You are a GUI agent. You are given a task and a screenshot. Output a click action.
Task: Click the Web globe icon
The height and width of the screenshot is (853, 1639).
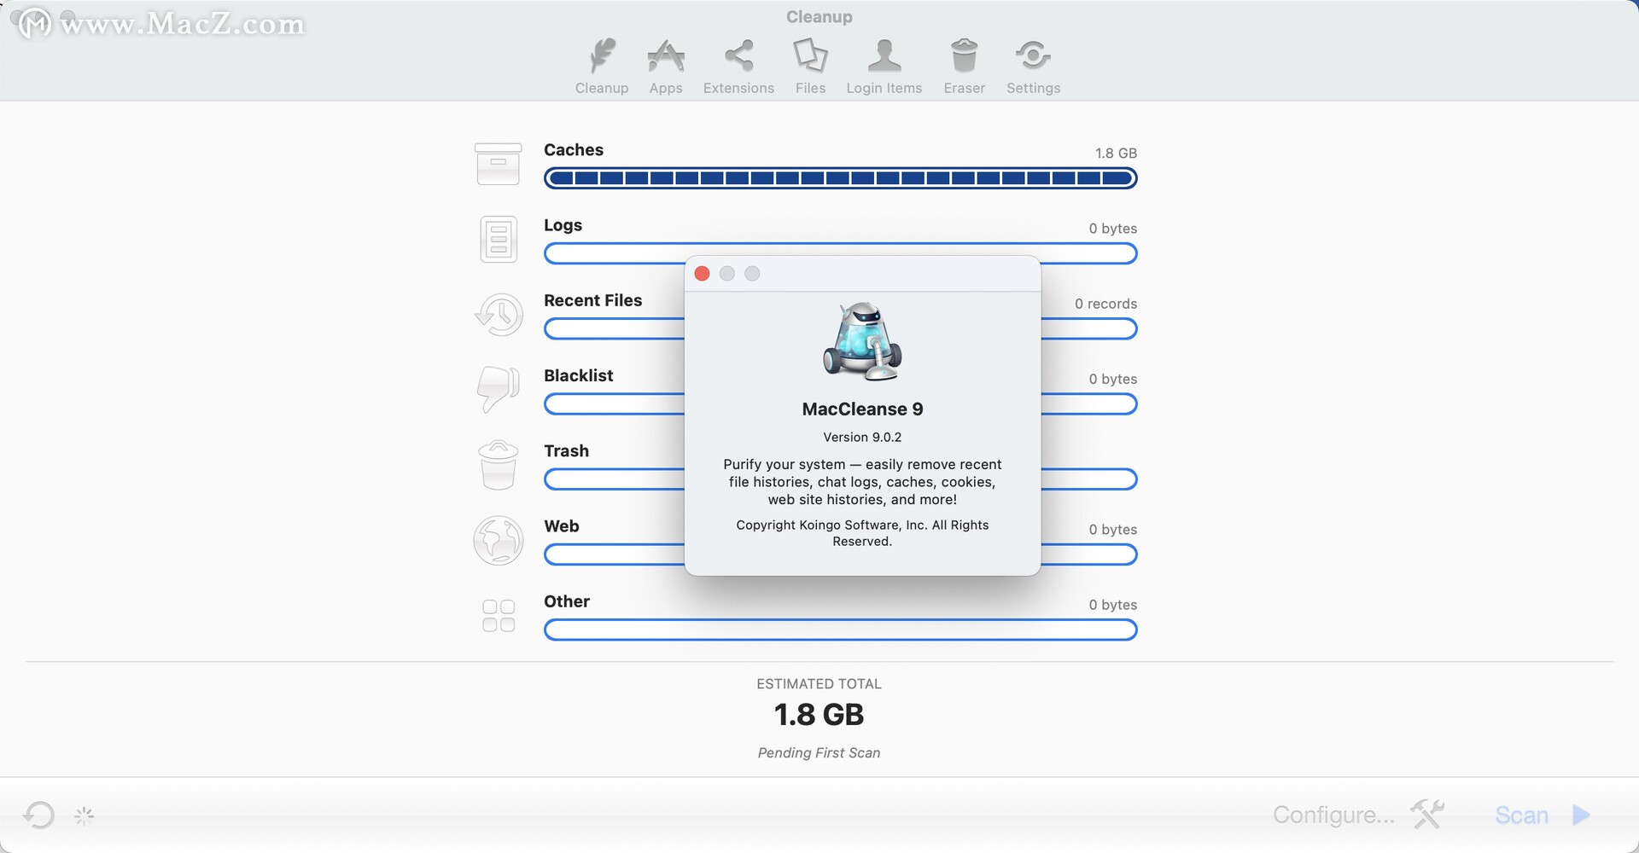coord(499,540)
